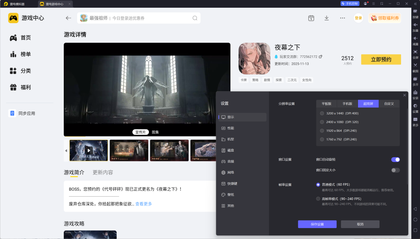
Task: Switch to the 手机版 resolution tab
Action: 347,104
